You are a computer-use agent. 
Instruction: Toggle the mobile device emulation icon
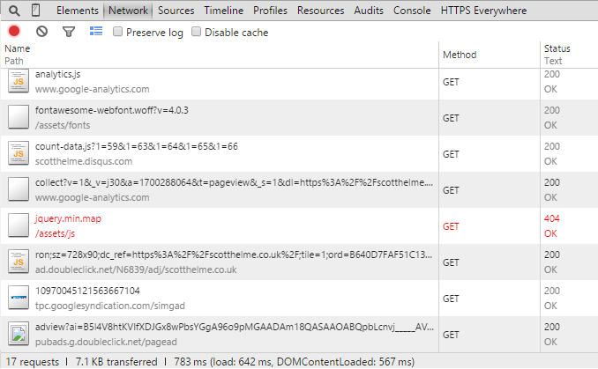pos(35,11)
